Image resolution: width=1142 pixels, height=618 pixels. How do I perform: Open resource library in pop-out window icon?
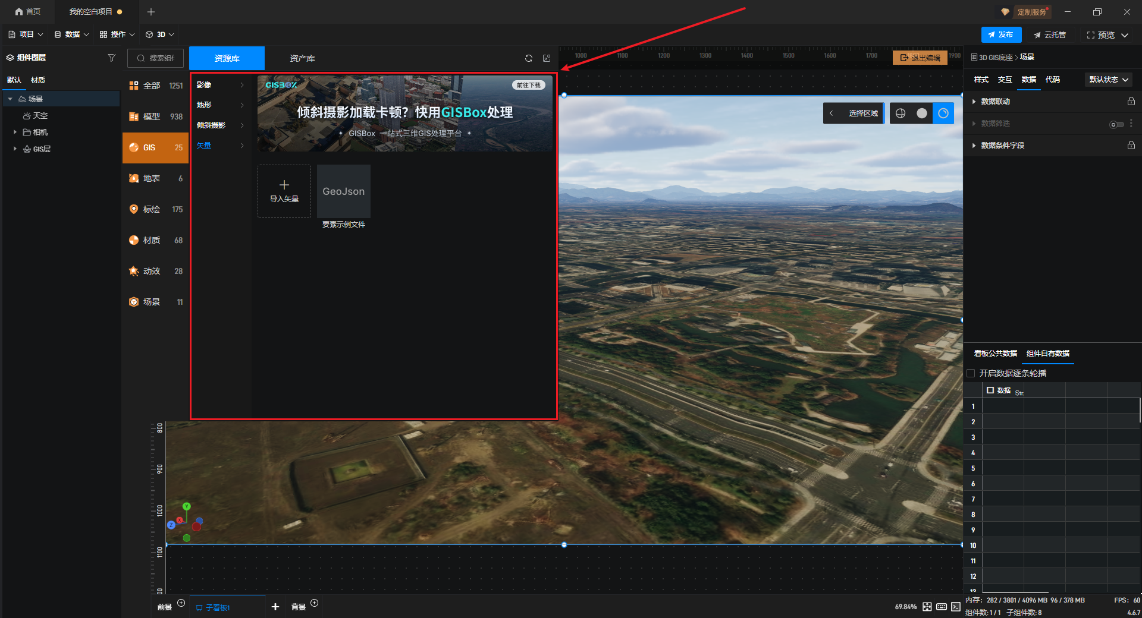(x=547, y=58)
